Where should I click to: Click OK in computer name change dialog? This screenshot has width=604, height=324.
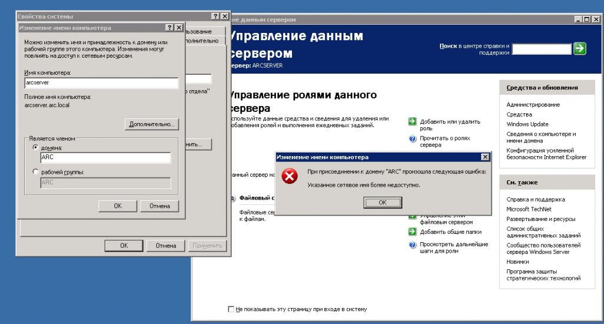pyautogui.click(x=118, y=206)
